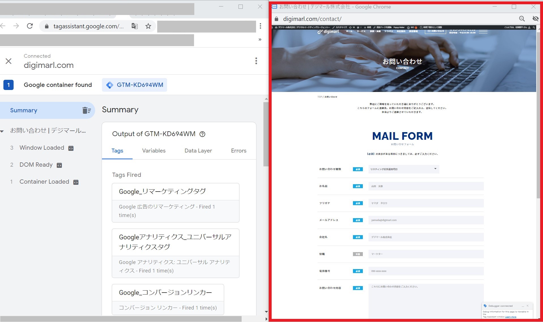Click the translate page icon in address bar

point(135,26)
